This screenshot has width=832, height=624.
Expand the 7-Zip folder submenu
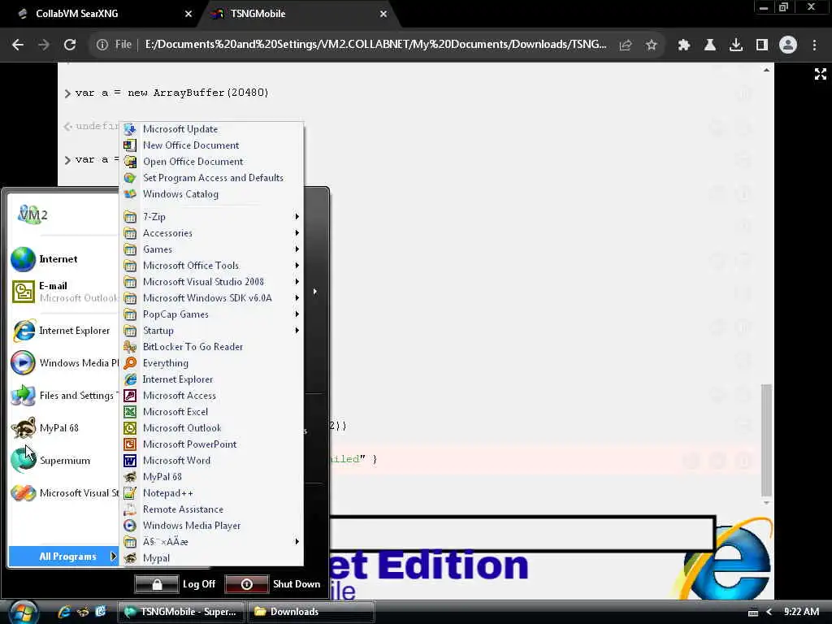coord(212,217)
